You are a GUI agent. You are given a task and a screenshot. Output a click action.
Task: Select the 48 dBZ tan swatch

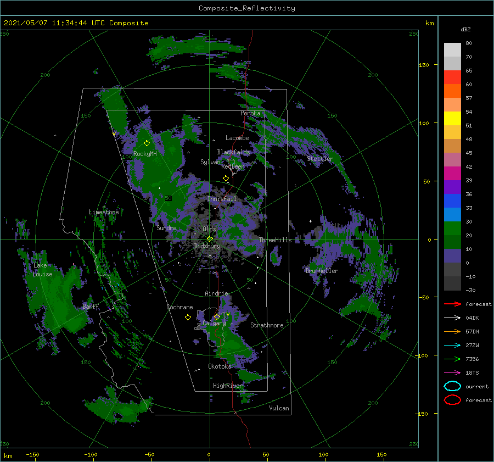point(452,146)
